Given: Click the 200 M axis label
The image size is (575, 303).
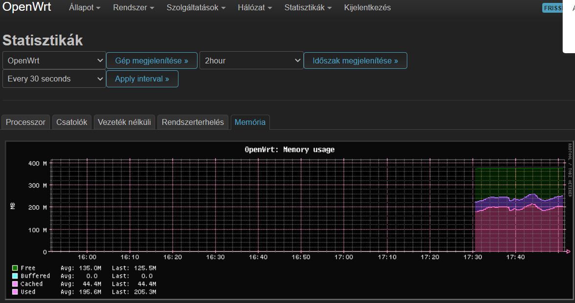Looking at the screenshot, I should 37,207.
